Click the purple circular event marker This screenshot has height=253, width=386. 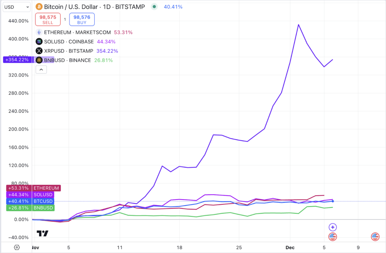click(x=332, y=227)
